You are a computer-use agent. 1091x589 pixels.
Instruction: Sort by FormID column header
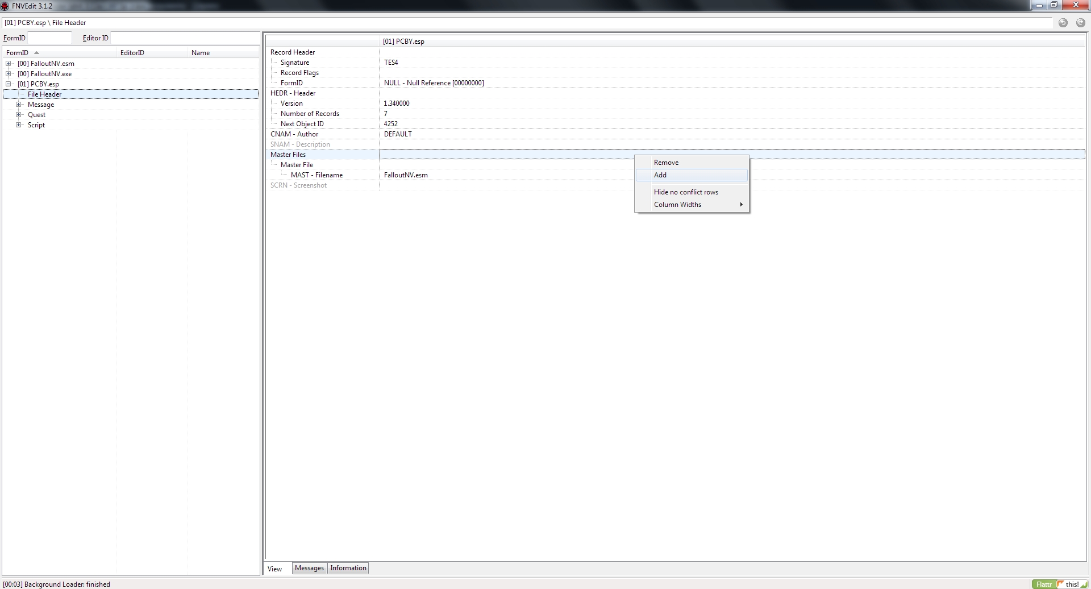tap(60, 53)
